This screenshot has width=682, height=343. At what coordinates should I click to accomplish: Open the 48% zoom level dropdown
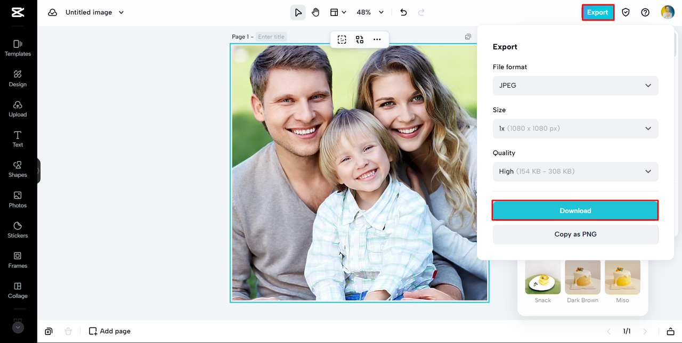pos(371,12)
